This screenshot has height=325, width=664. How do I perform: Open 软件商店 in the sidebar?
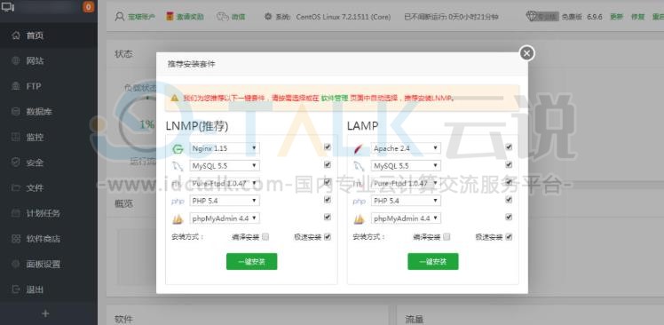[x=49, y=239]
